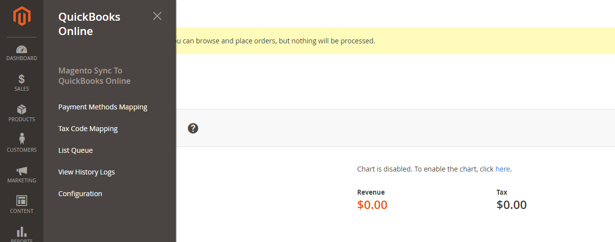Select Tax Code Mapping
The height and width of the screenshot is (242, 615).
[x=88, y=129]
